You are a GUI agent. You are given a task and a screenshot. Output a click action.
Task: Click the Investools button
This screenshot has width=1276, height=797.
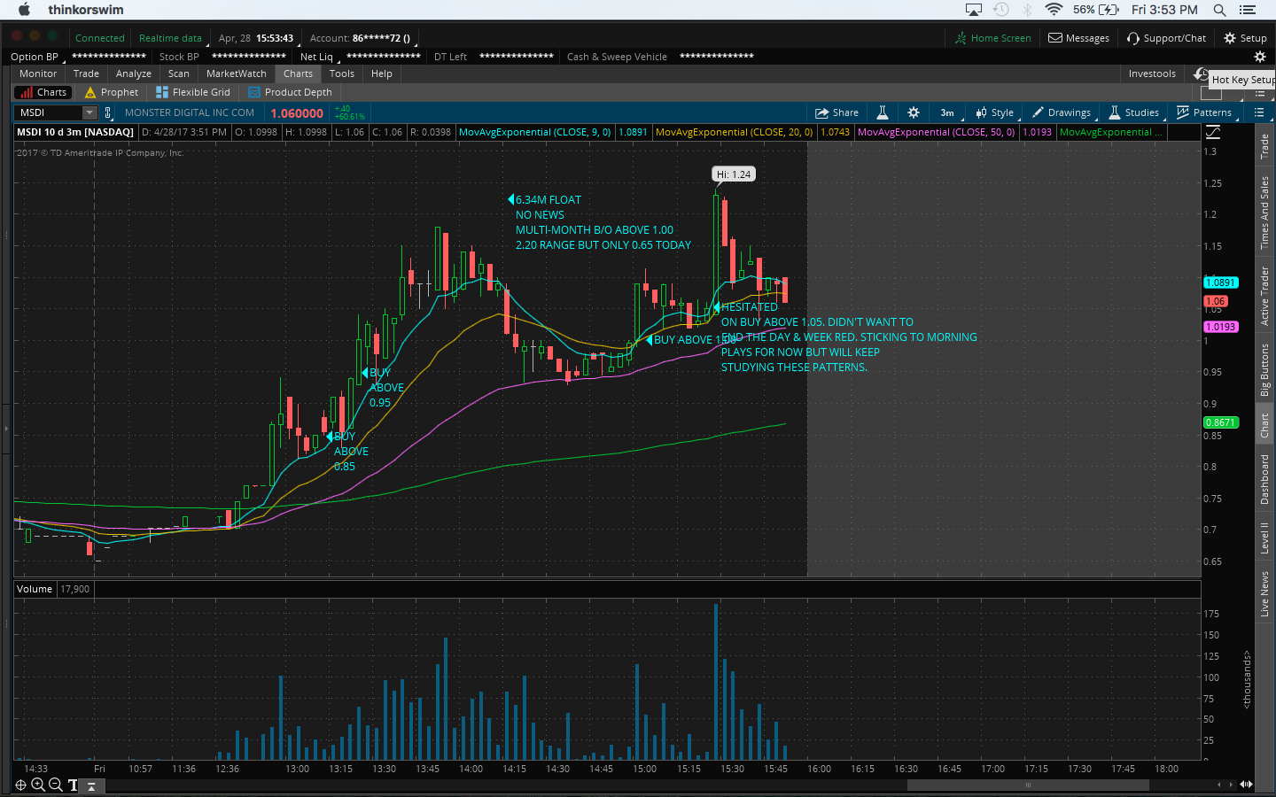1152,74
